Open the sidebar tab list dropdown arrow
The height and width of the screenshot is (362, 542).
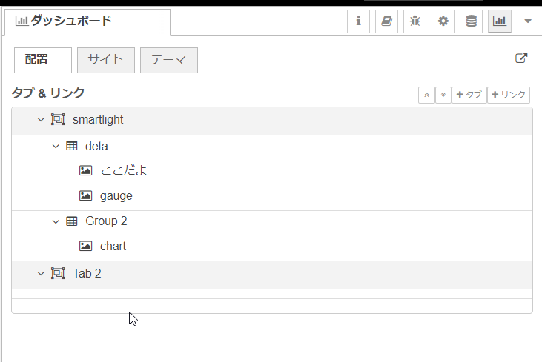click(528, 21)
